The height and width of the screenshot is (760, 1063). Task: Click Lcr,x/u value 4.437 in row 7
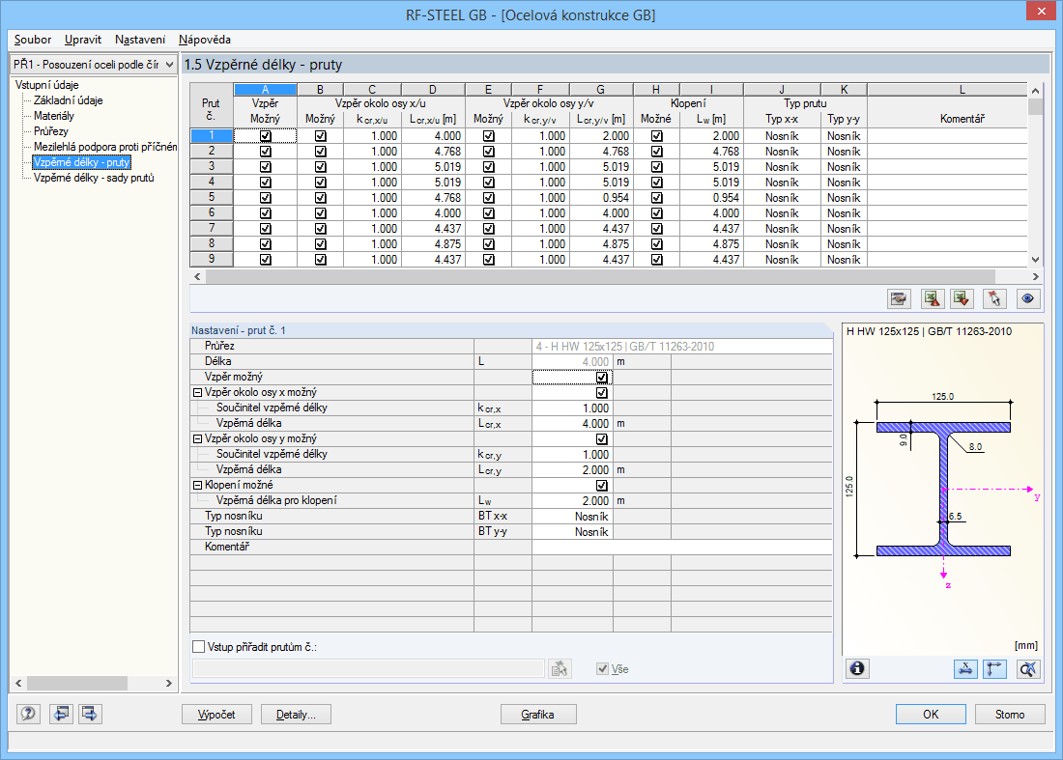pyautogui.click(x=433, y=229)
